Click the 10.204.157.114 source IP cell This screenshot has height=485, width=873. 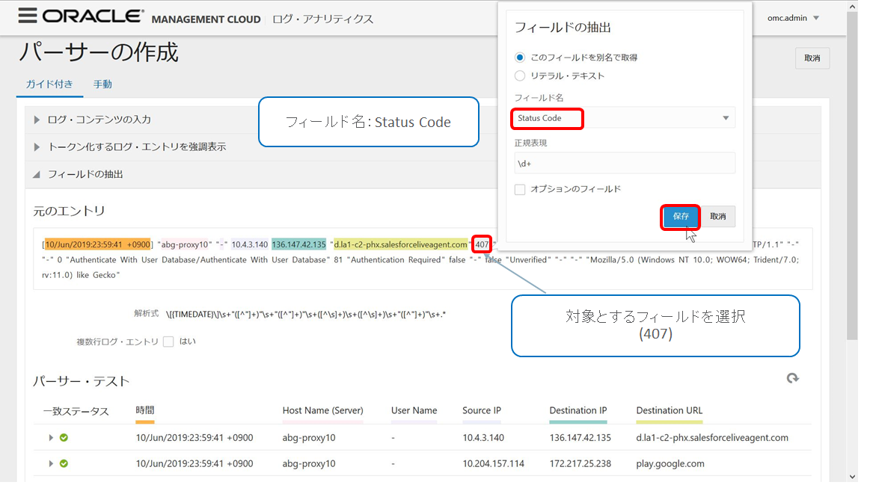pyautogui.click(x=493, y=463)
